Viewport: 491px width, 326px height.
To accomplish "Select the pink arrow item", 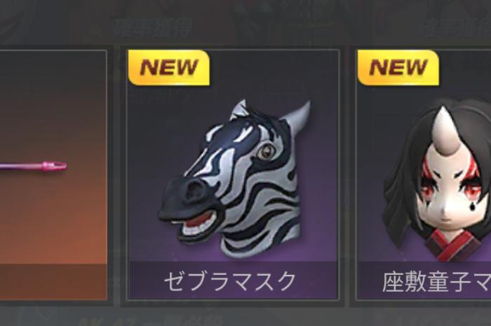I will click(33, 166).
